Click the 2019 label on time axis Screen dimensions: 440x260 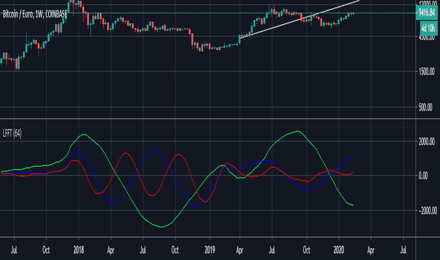[210, 250]
